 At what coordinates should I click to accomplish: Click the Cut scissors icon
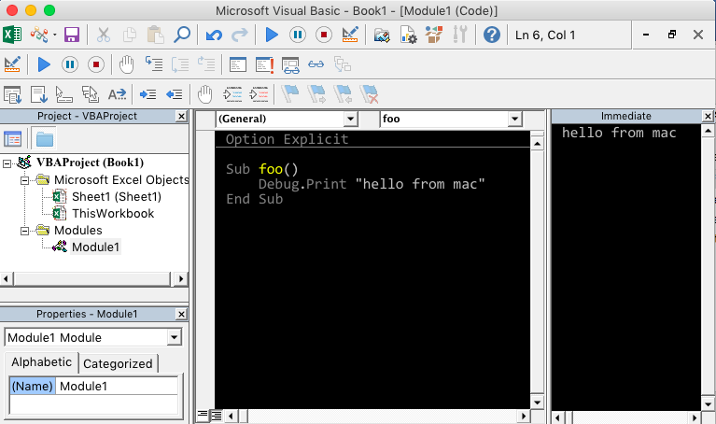coord(104,35)
